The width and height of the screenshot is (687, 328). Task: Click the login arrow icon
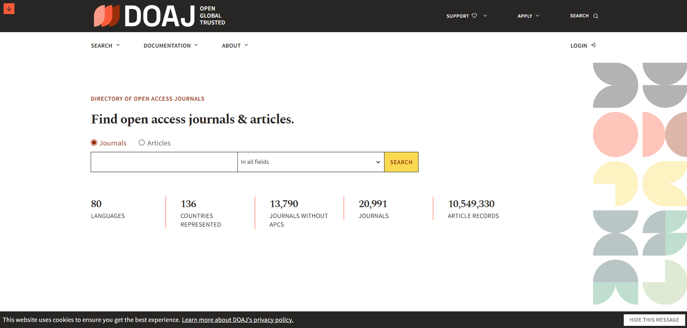point(593,45)
